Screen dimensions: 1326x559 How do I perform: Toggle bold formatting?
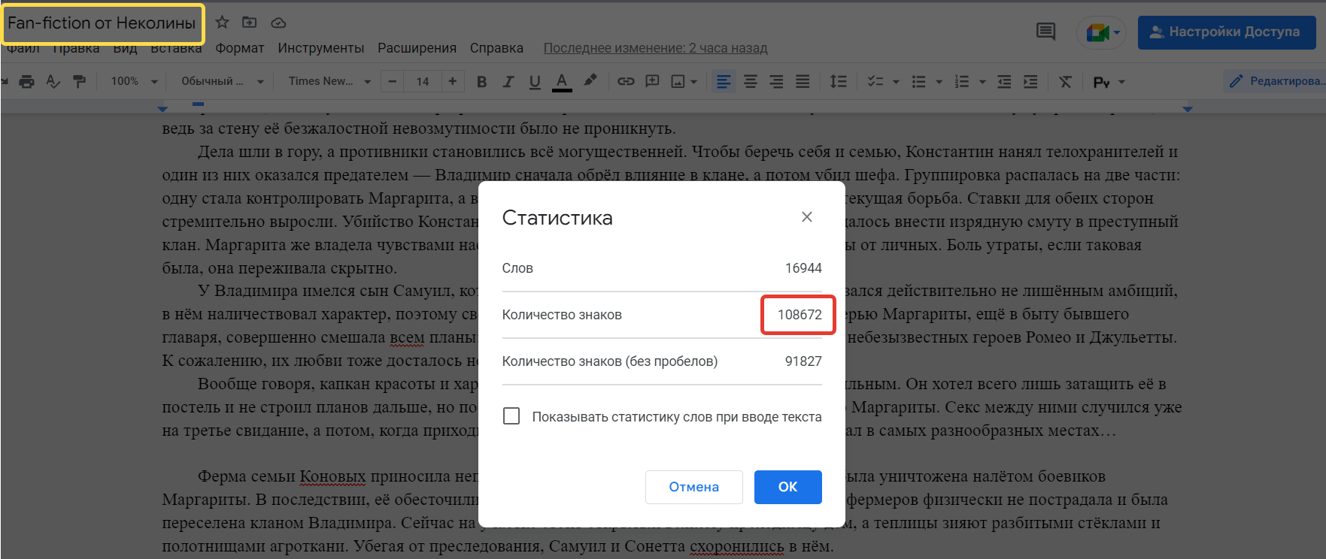point(482,82)
